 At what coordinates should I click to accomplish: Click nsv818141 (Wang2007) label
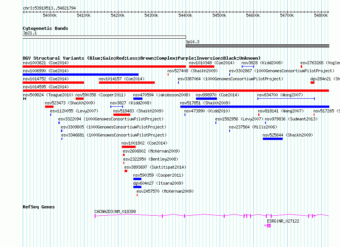(281, 111)
